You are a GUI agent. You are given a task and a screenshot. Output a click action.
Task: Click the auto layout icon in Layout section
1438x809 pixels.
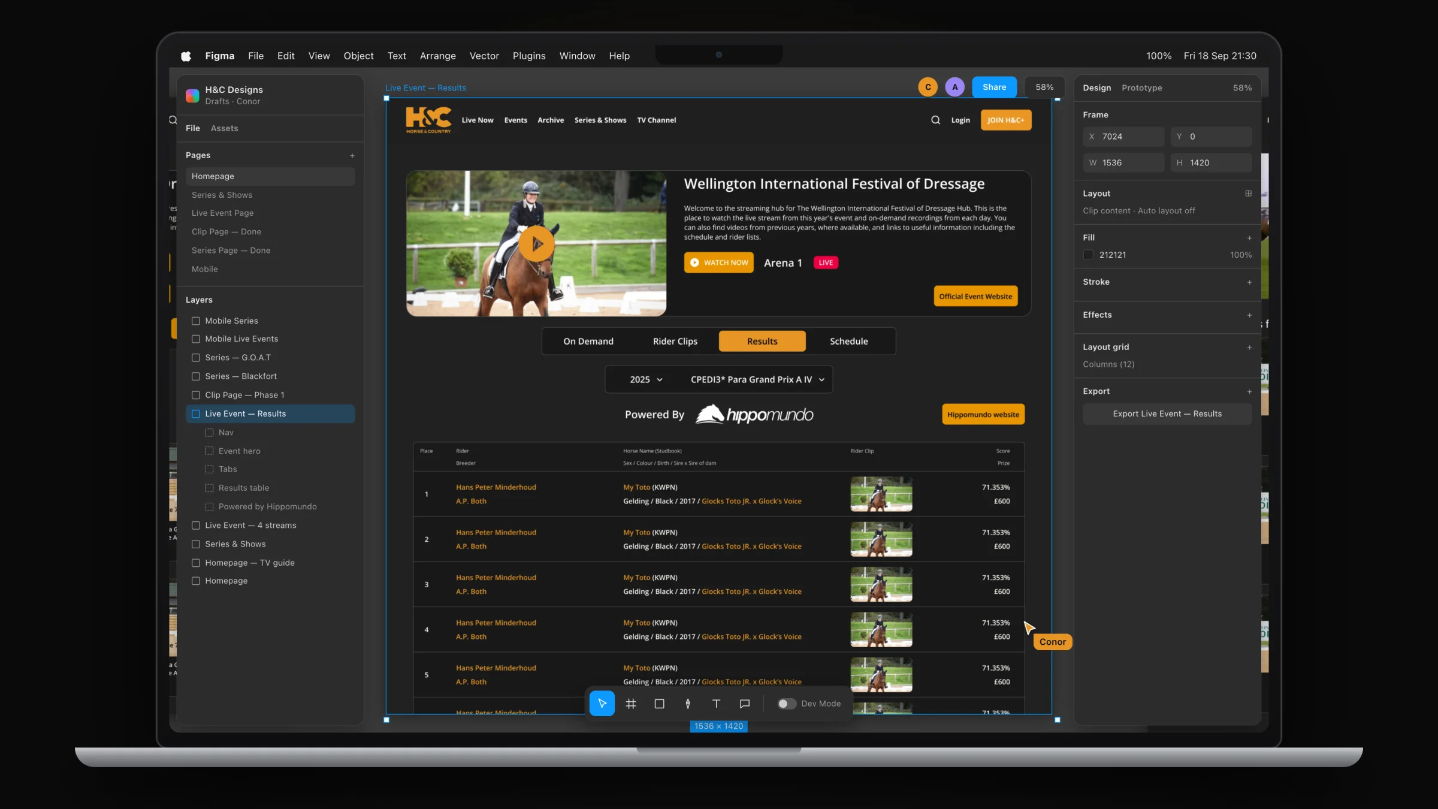[1249, 194]
